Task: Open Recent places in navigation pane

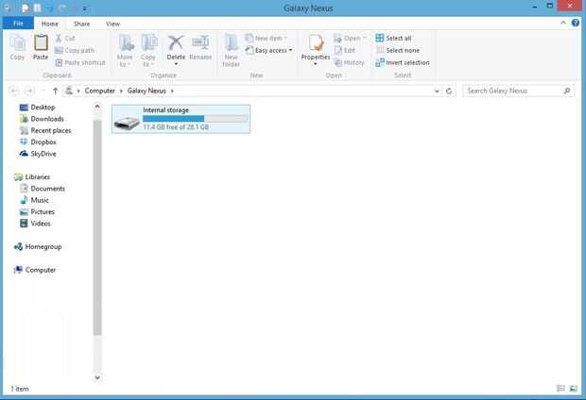Action: click(45, 130)
